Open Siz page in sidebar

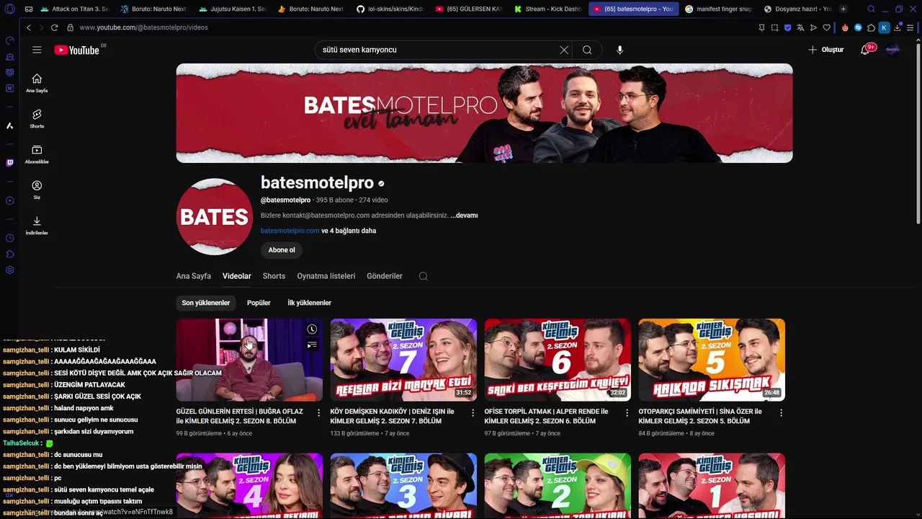click(37, 190)
